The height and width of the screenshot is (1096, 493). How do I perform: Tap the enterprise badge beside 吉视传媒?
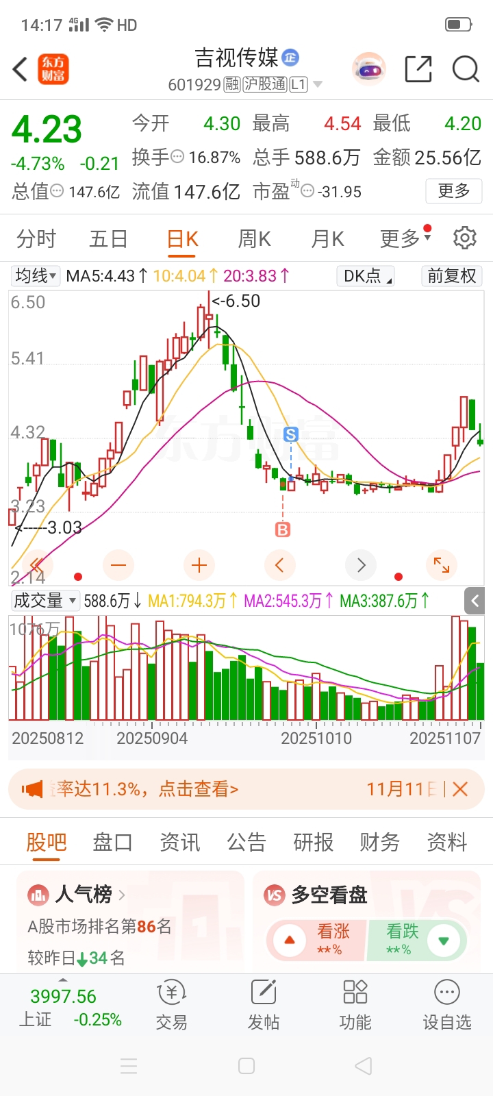click(x=290, y=58)
